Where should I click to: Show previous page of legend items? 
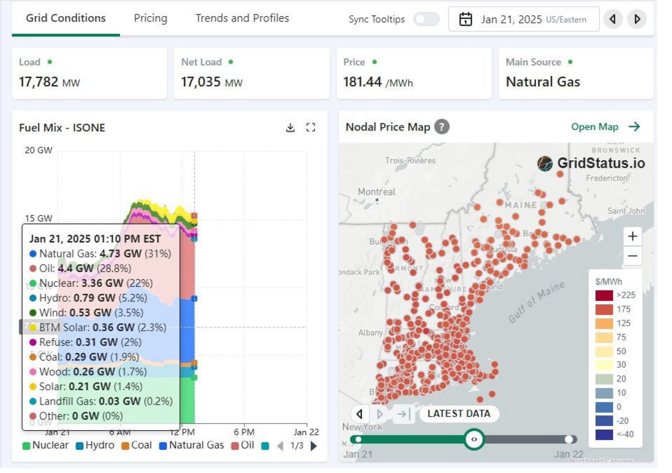click(x=280, y=446)
